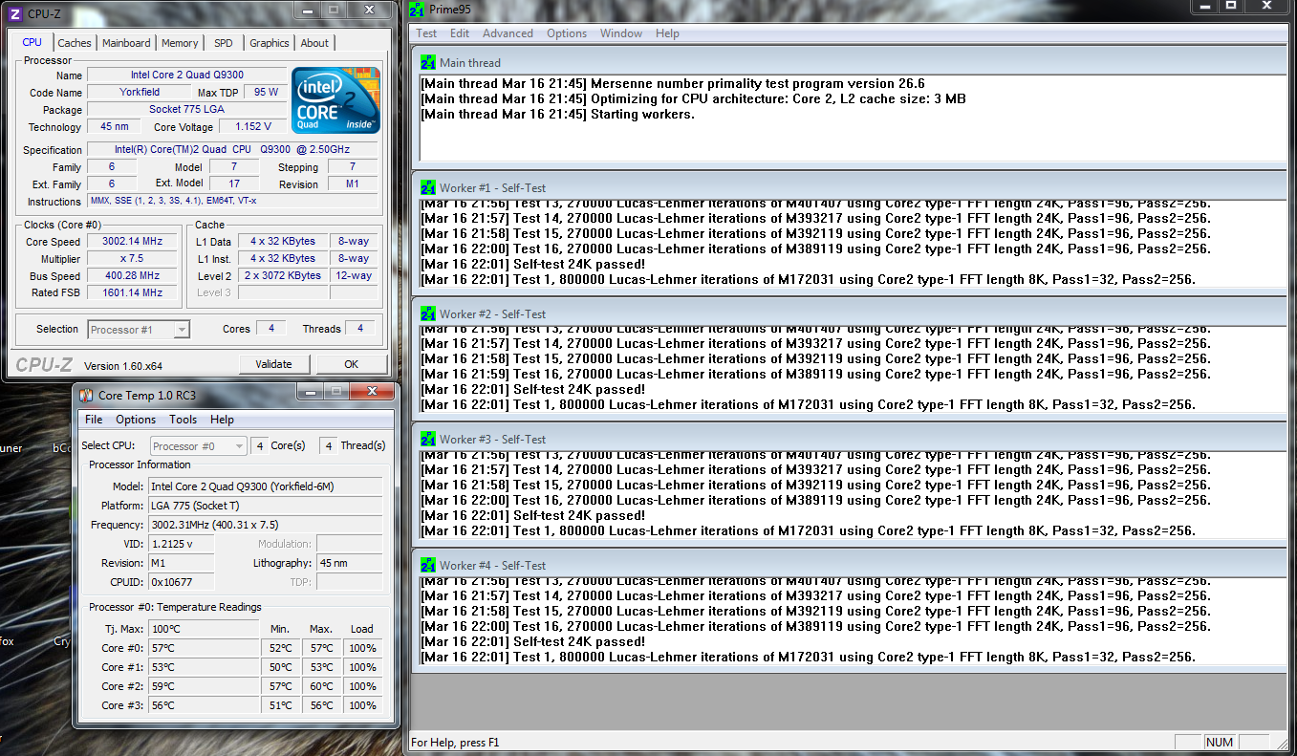Click the Frequency field in Core Temp

pyautogui.click(x=266, y=525)
